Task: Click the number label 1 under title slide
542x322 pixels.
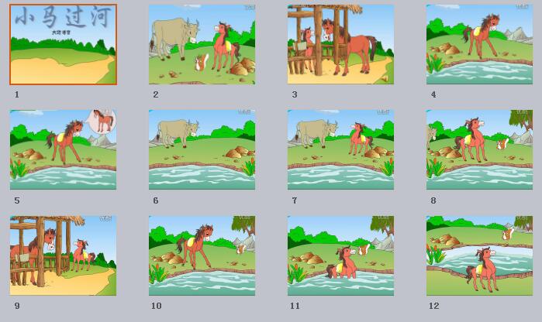Action: coord(17,94)
